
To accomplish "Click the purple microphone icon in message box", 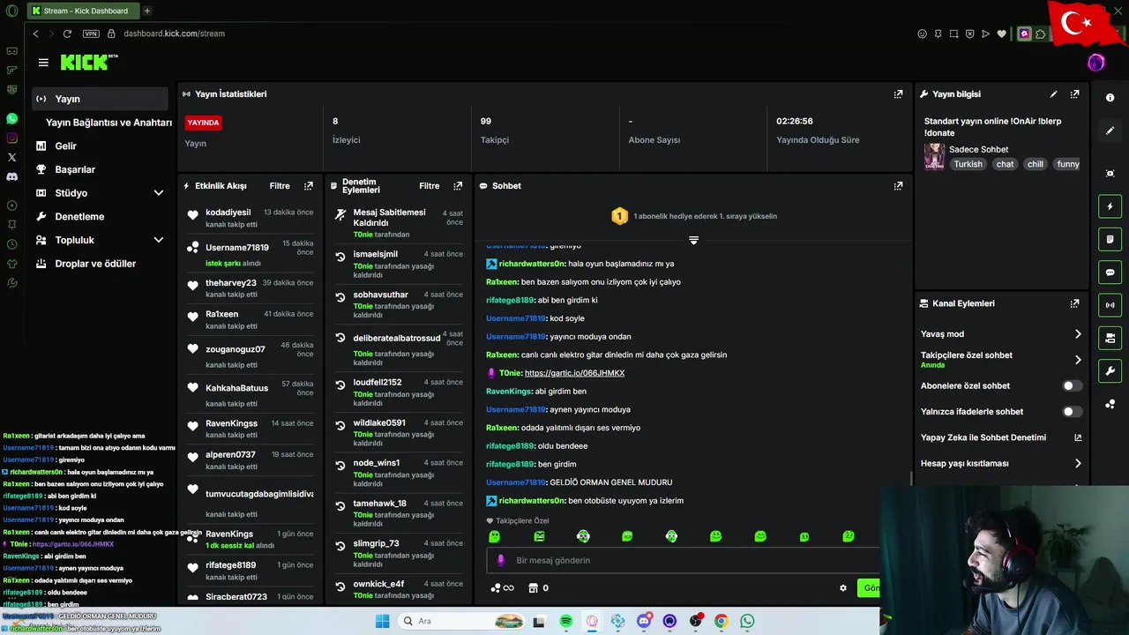I will [x=501, y=560].
